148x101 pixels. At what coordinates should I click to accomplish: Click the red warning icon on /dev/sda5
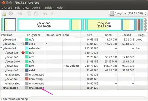(23, 52)
